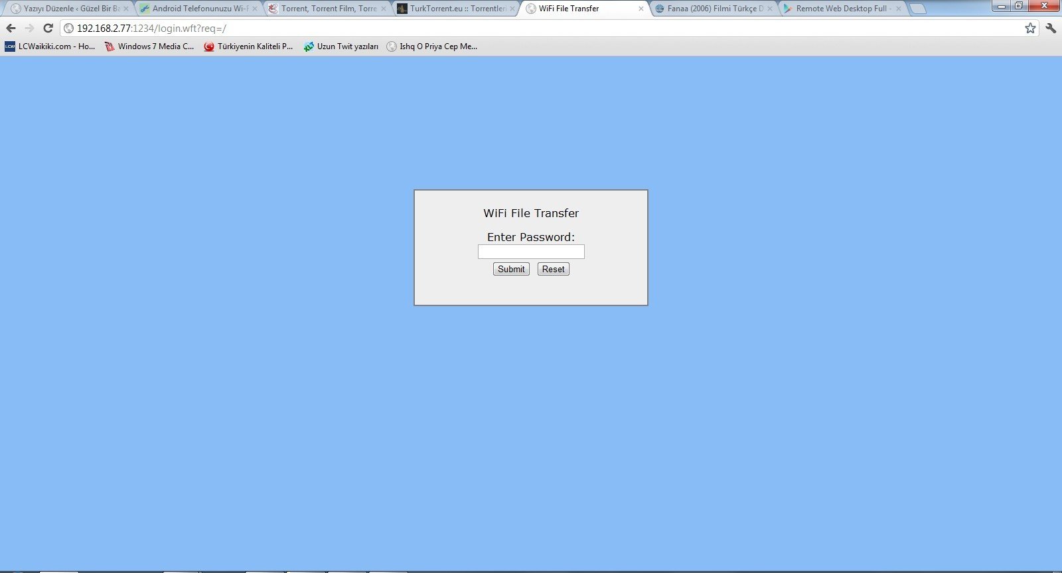Bookmark this page with star icon
The width and height of the screenshot is (1062, 573).
1030,28
